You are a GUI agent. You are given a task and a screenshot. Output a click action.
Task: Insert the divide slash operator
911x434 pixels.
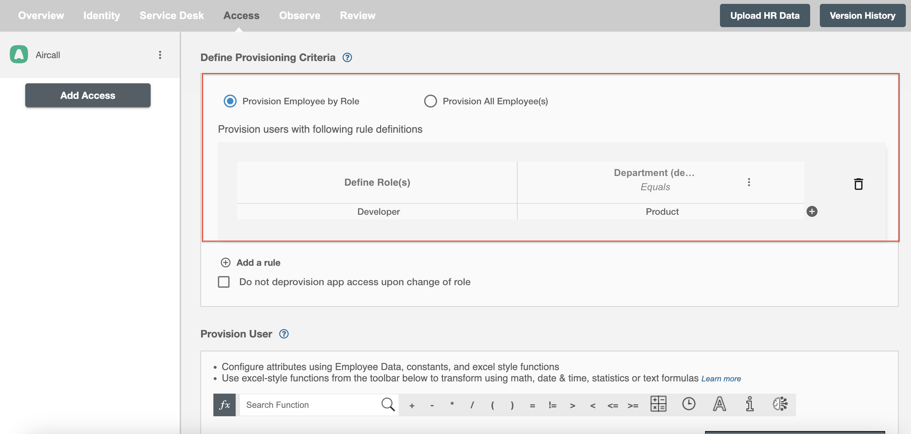472,405
